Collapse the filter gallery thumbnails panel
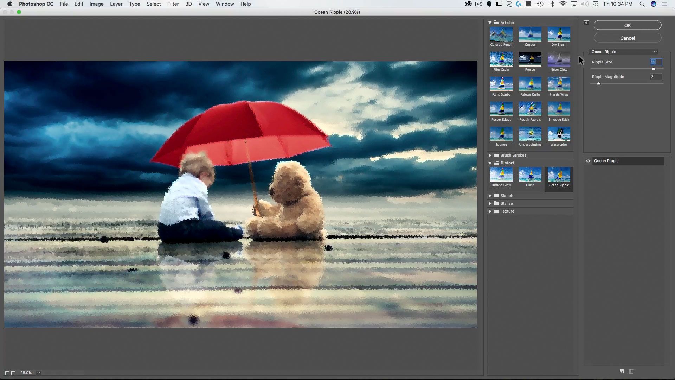 point(586,23)
